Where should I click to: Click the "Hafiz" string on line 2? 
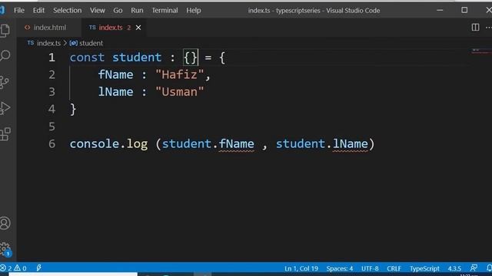tap(179, 75)
